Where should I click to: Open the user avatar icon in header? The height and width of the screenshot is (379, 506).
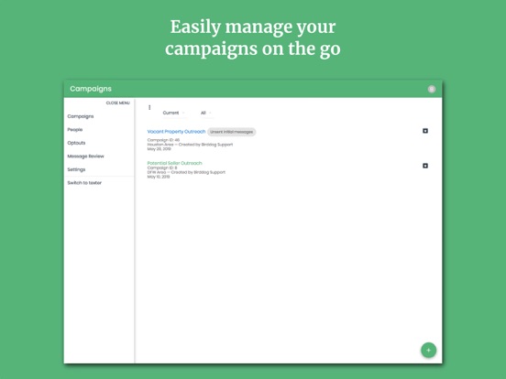pyautogui.click(x=432, y=90)
